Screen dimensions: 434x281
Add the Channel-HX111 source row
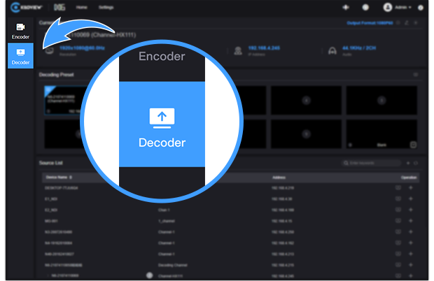pyautogui.click(x=411, y=275)
